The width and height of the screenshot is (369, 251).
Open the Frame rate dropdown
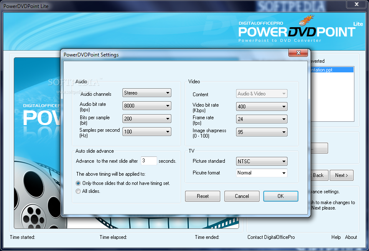[x=262, y=119]
